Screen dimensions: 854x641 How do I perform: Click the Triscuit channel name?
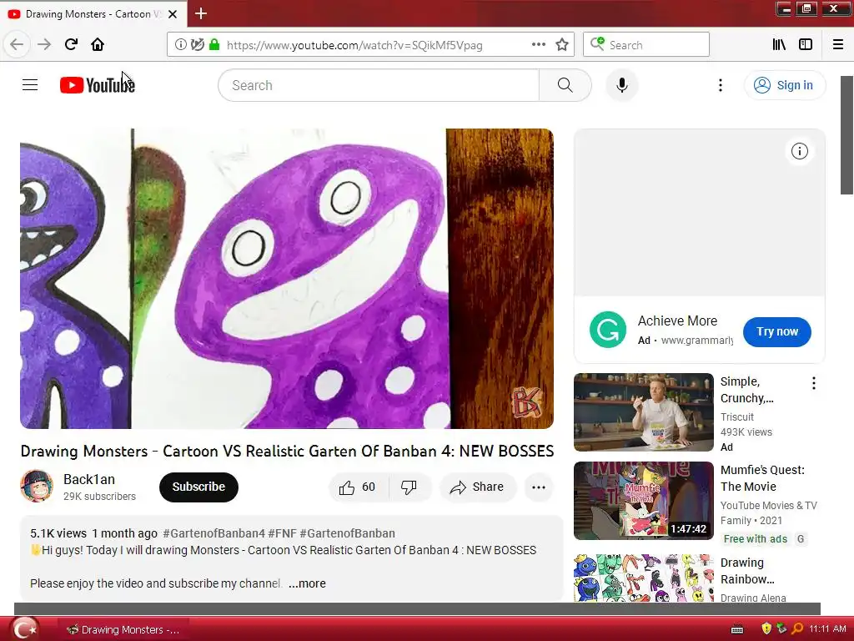point(737,417)
